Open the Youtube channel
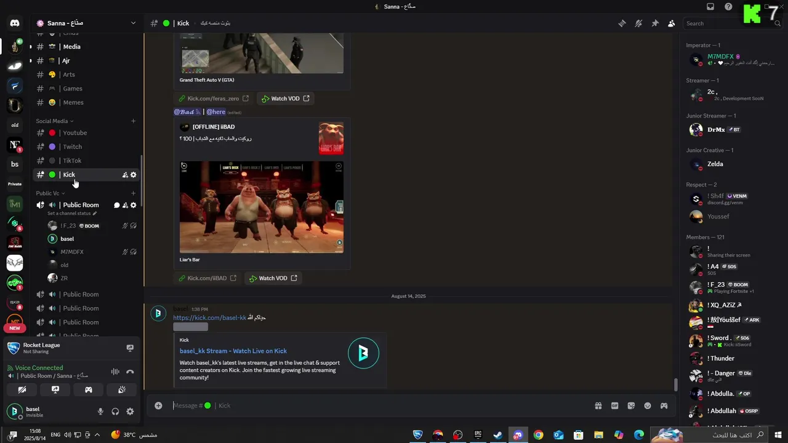This screenshot has width=788, height=443. tap(86, 133)
